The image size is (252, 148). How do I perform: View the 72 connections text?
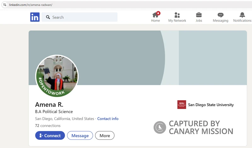point(48,126)
